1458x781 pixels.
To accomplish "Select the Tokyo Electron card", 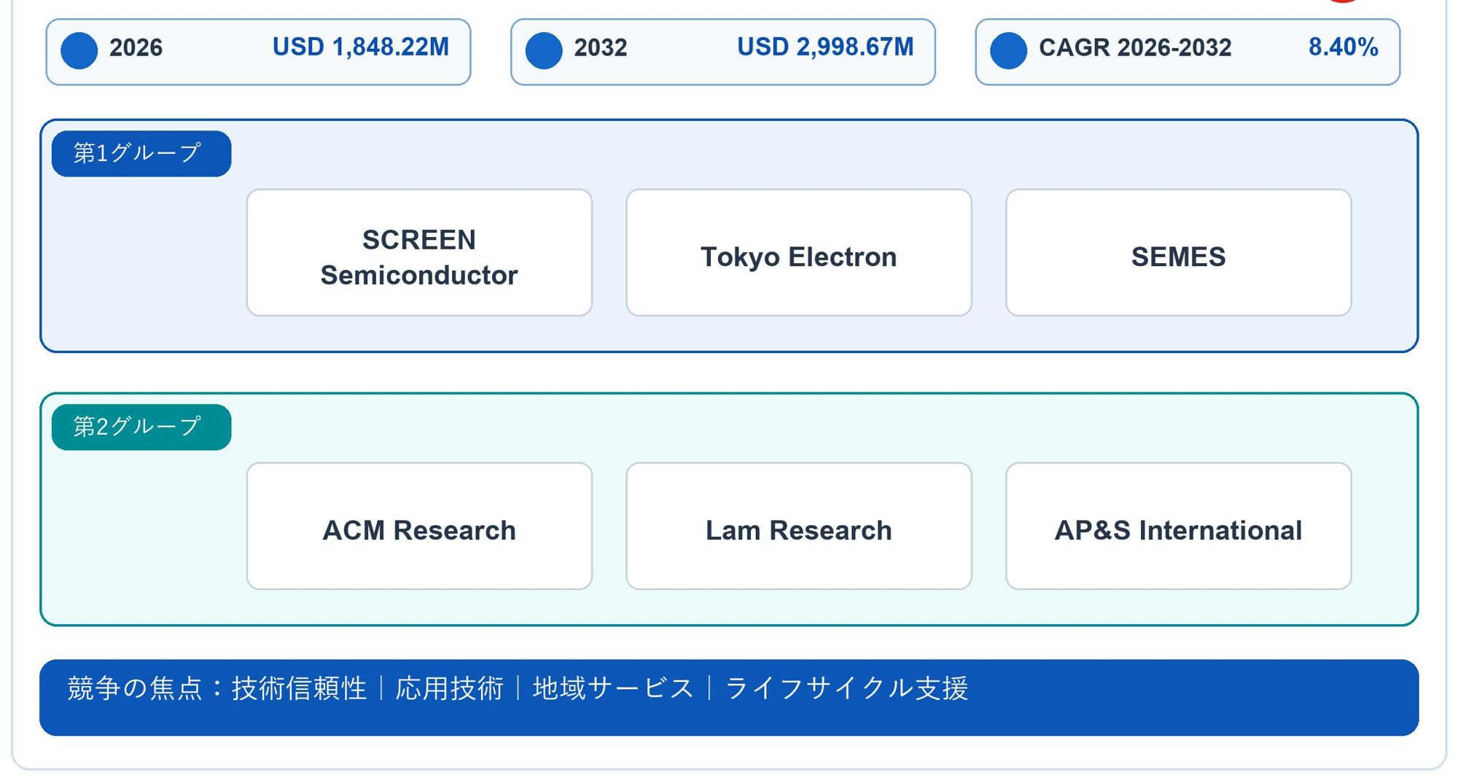I will point(799,252).
